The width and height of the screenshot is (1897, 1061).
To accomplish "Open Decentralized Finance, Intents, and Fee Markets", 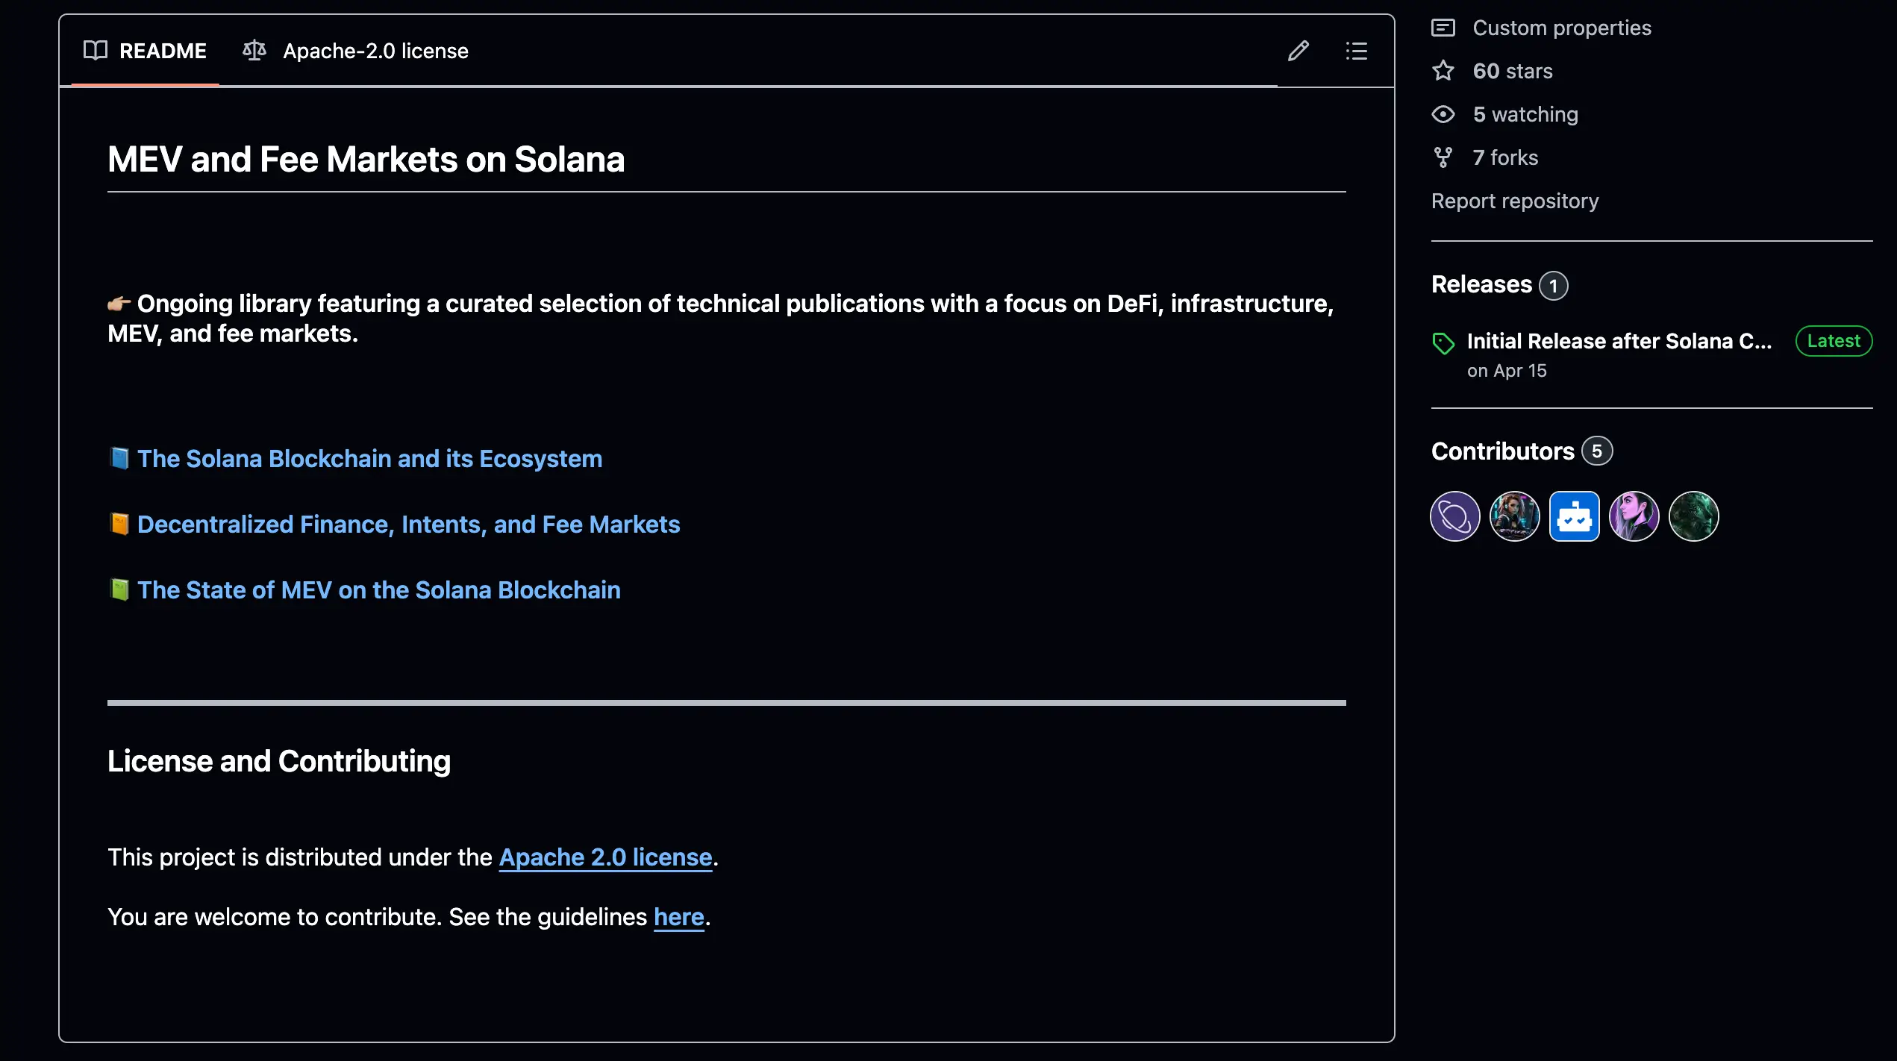I will (x=408, y=524).
